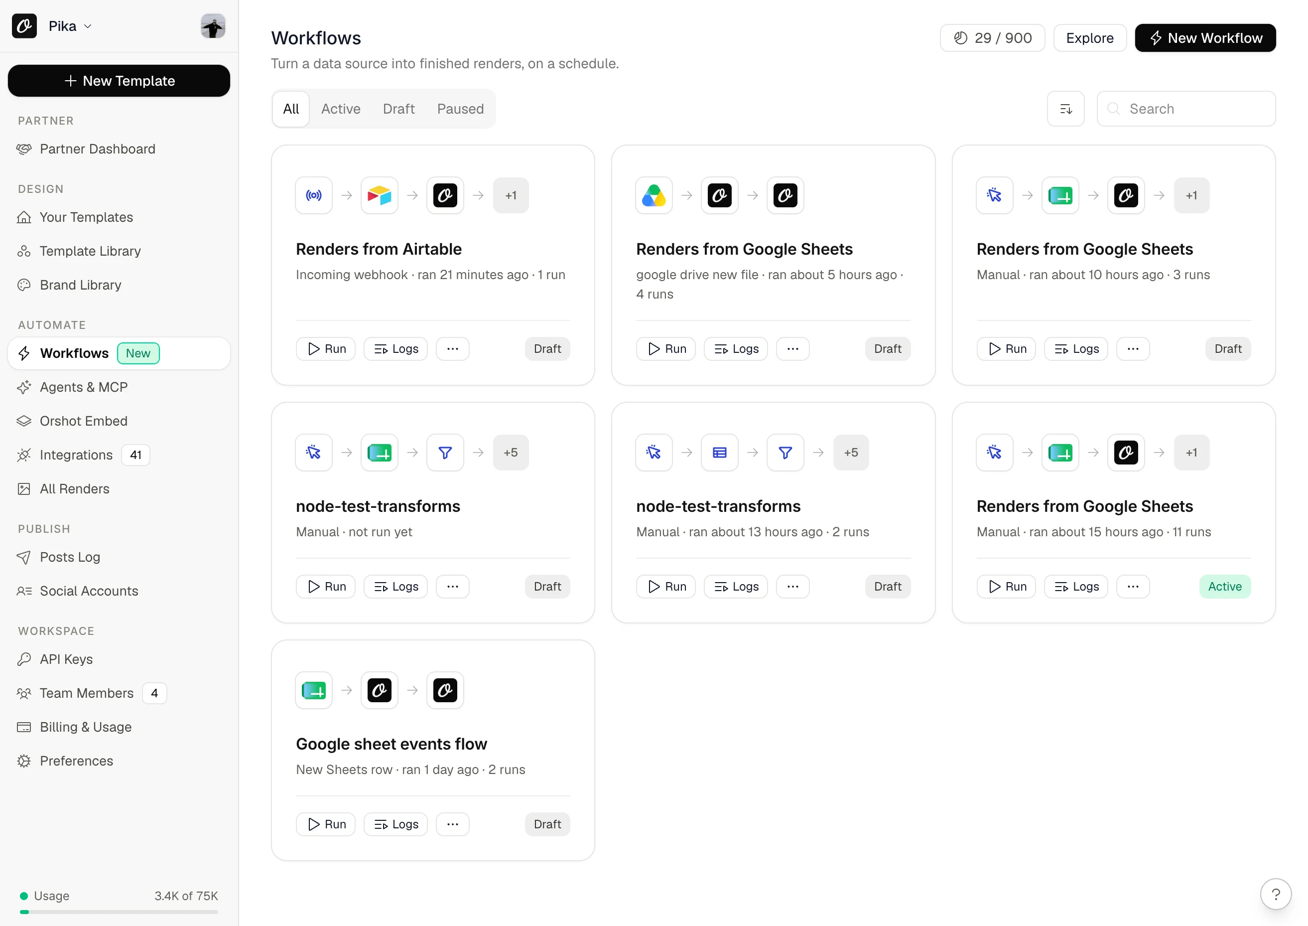Image resolution: width=1308 pixels, height=926 pixels.
Task: Click the user avatar thumbnail
Action: pyautogui.click(x=213, y=26)
